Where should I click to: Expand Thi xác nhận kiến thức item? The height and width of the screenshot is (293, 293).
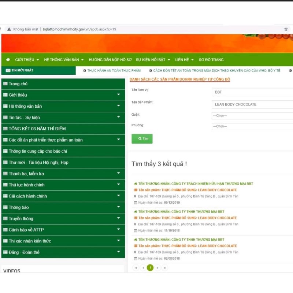(x=63, y=241)
